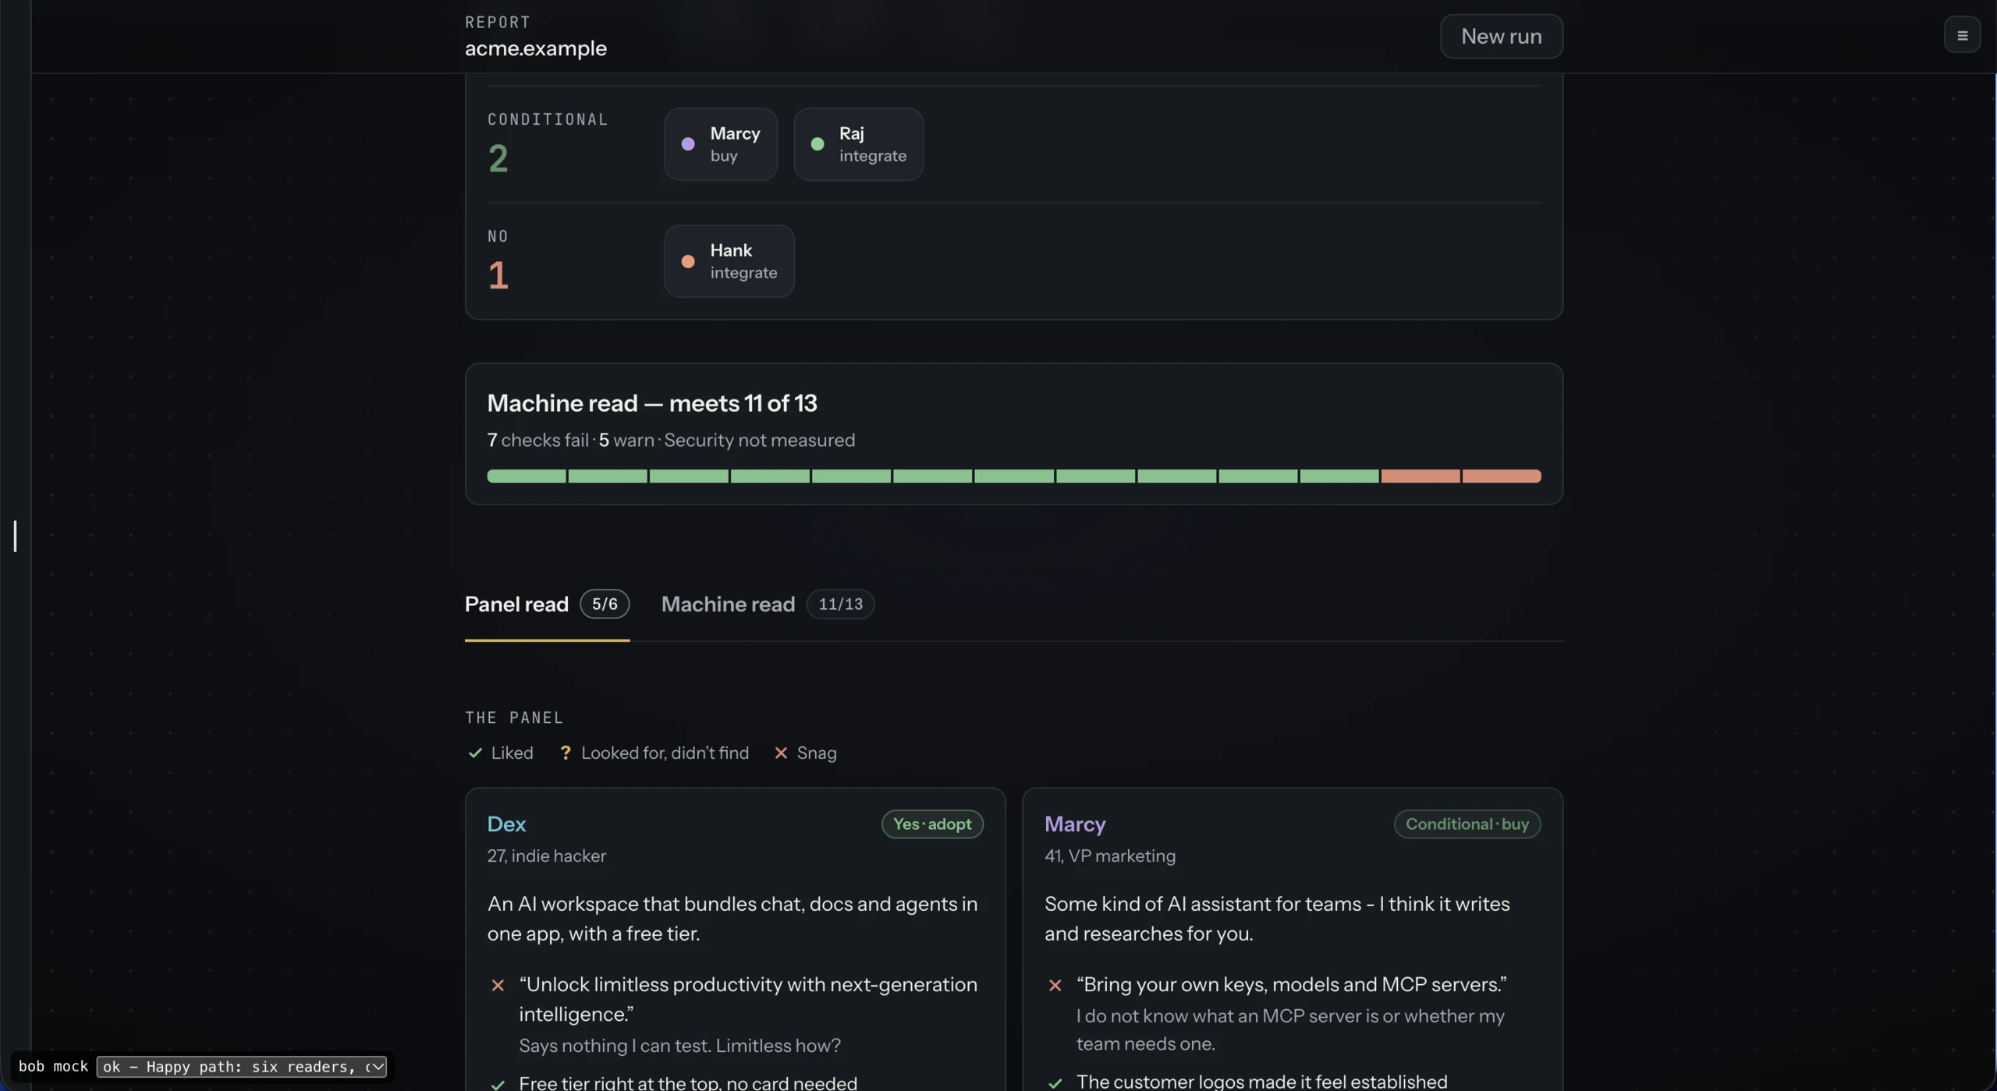The width and height of the screenshot is (1997, 1091).
Task: Click the left edge sidebar handle
Action: [15, 537]
